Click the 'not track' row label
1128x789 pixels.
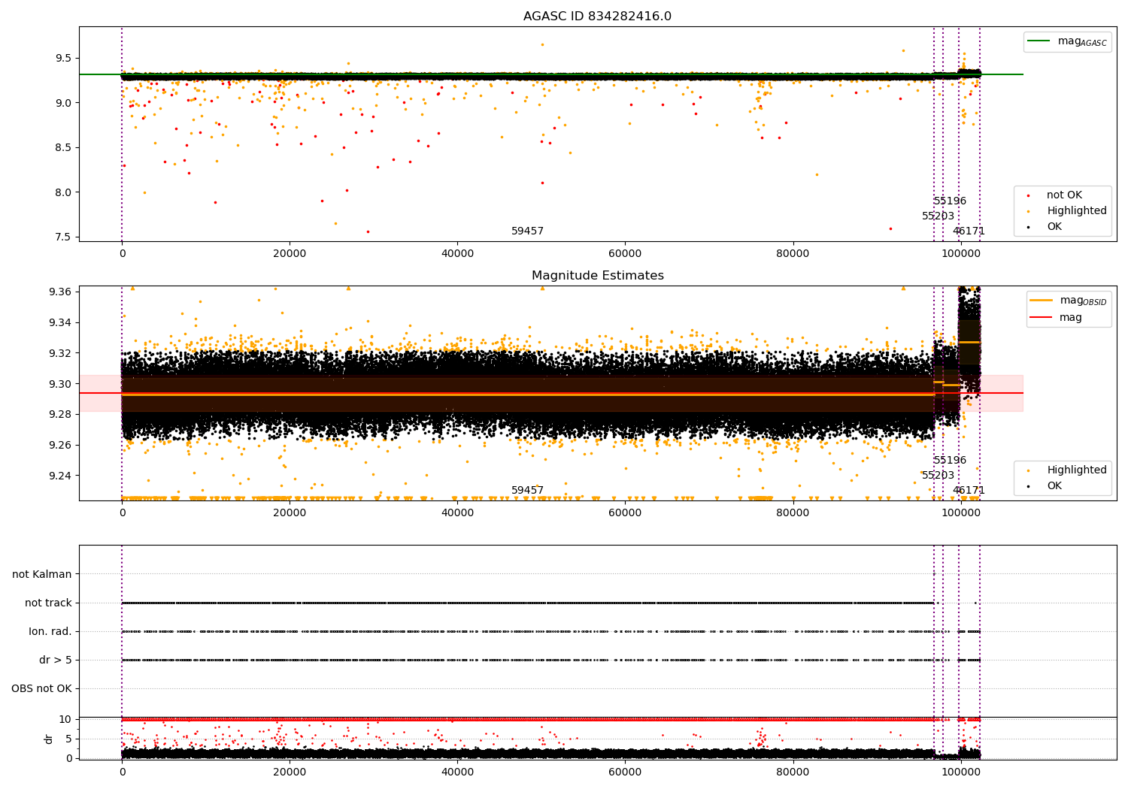48,603
